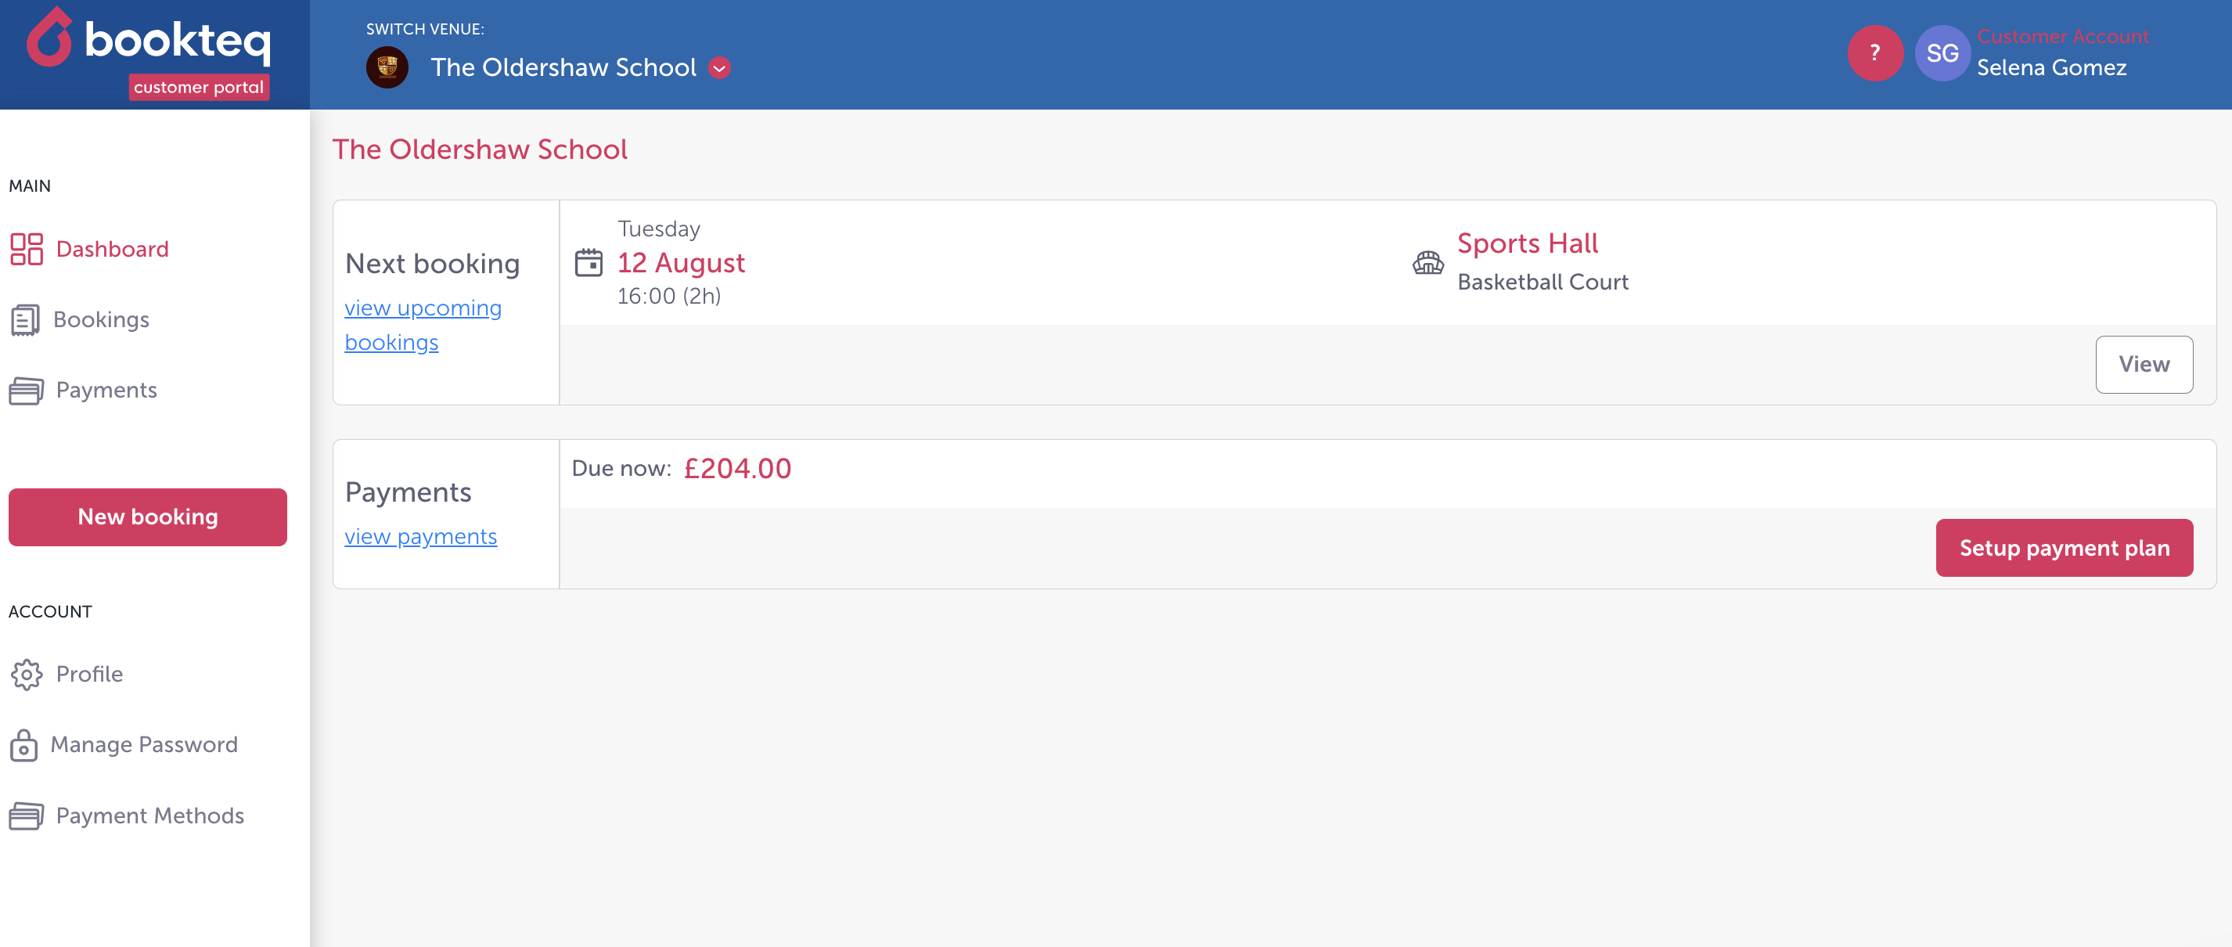Click the Payments card icon in sidebar
Viewport: 2232px width, 947px height.
[26, 391]
